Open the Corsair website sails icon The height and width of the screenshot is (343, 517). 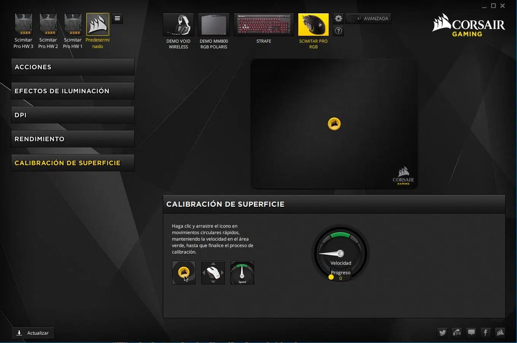[x=500, y=333]
